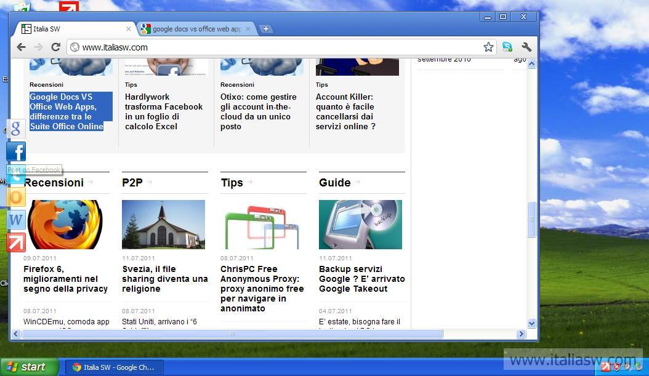Click the blue W sidebar icon

pyautogui.click(x=16, y=220)
